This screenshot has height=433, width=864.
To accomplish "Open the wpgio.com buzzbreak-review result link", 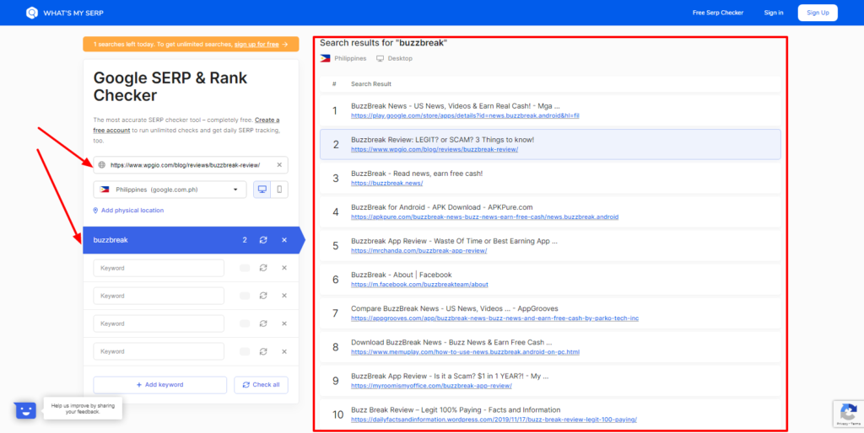I will 435,149.
